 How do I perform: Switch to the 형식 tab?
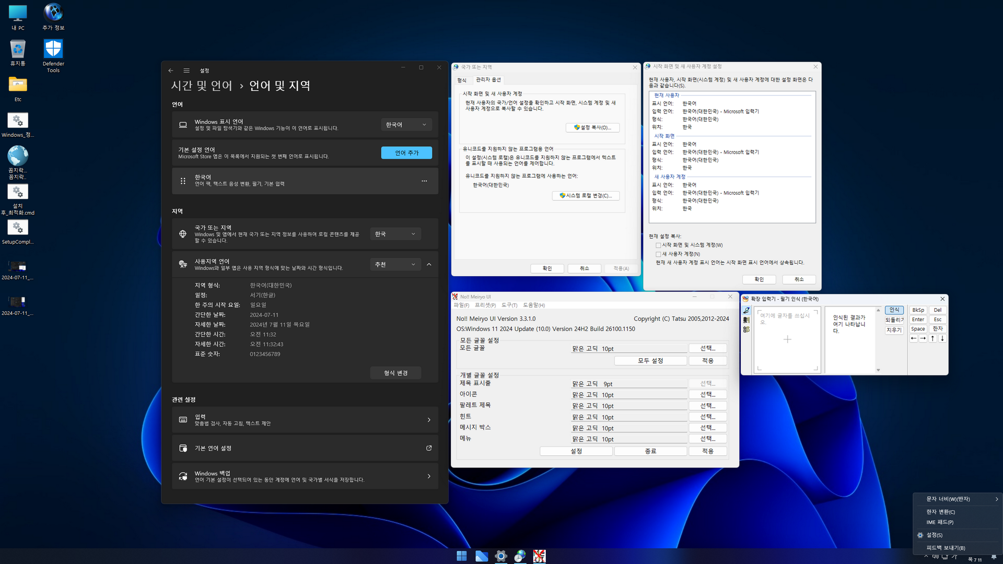coord(462,80)
